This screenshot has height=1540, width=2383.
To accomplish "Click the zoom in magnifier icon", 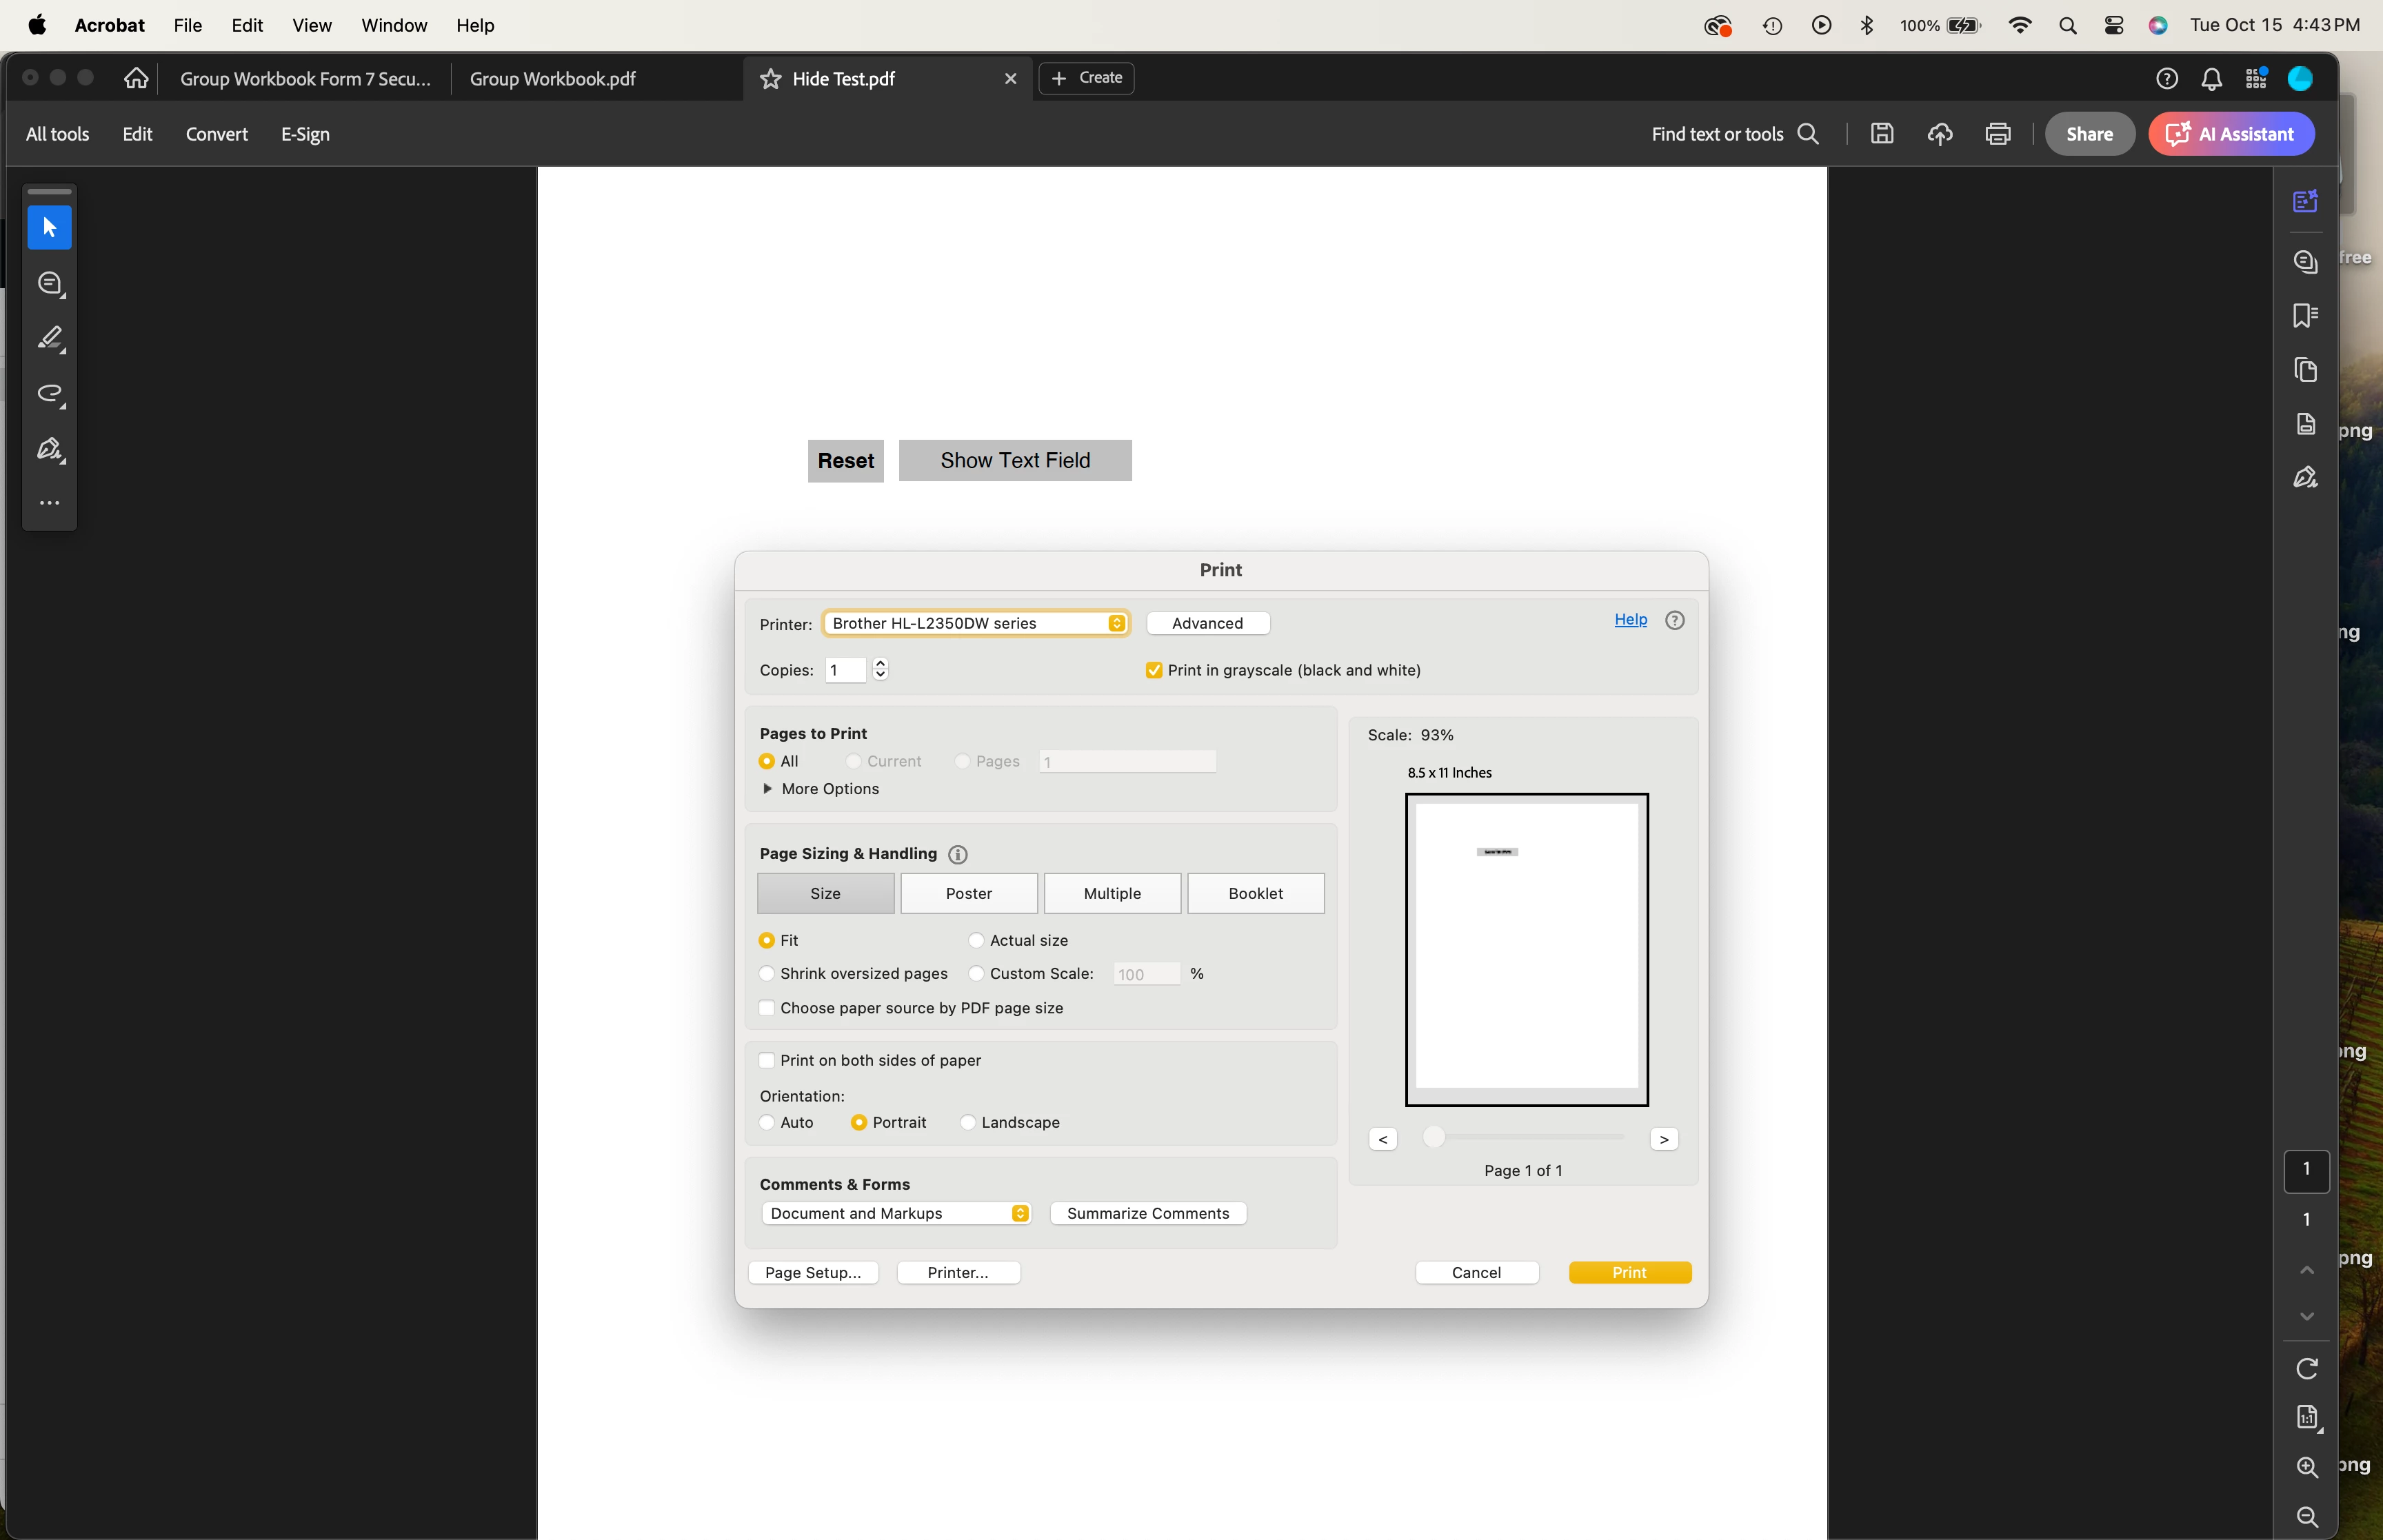I will click(x=2306, y=1466).
